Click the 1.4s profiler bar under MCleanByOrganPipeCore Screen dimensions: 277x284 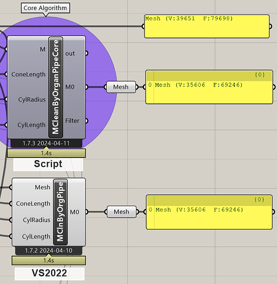pyautogui.click(x=47, y=153)
